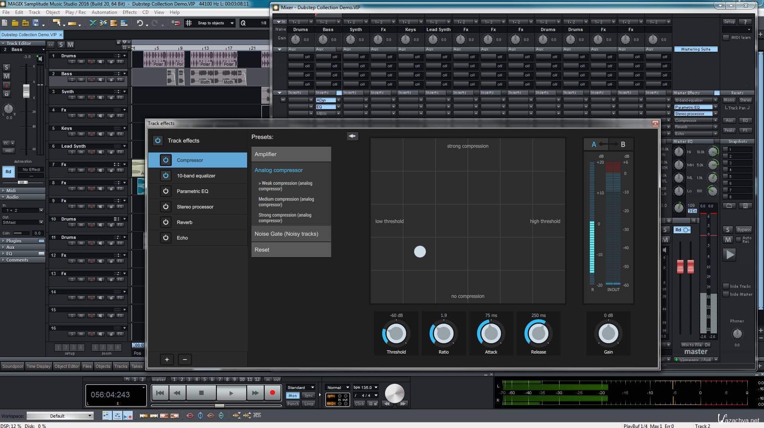Toggle the Stereo processor power button
The image size is (764, 428).
point(166,207)
